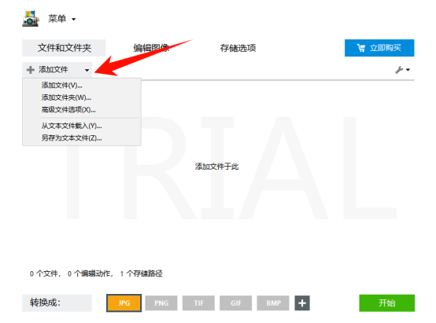Click the plus icon beside 添加文件
This screenshot has width=436, height=323.
point(31,70)
